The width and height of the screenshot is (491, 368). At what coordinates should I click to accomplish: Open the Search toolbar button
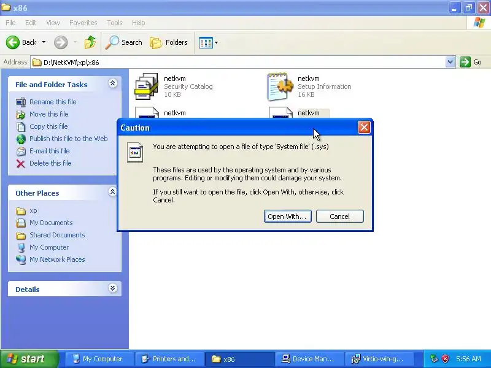tap(124, 42)
